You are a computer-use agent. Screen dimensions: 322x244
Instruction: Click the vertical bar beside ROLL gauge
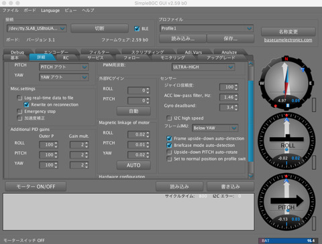click(x=314, y=162)
